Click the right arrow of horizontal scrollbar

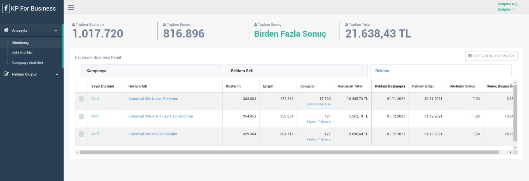pos(510,152)
